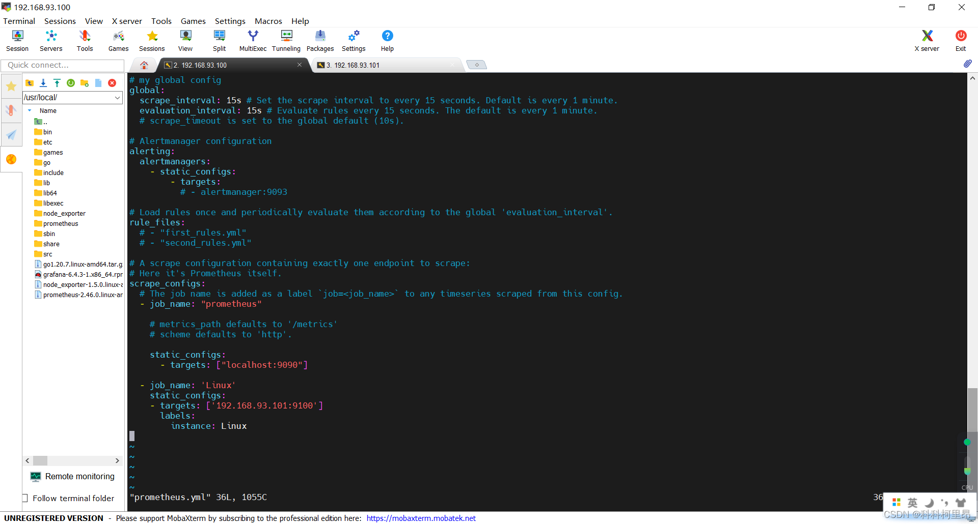Select the node_exporter-1.5.0 archive file

78,284
